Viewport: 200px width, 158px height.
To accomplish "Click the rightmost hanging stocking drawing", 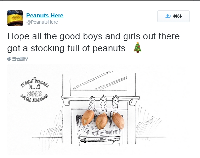I will click(115, 104).
